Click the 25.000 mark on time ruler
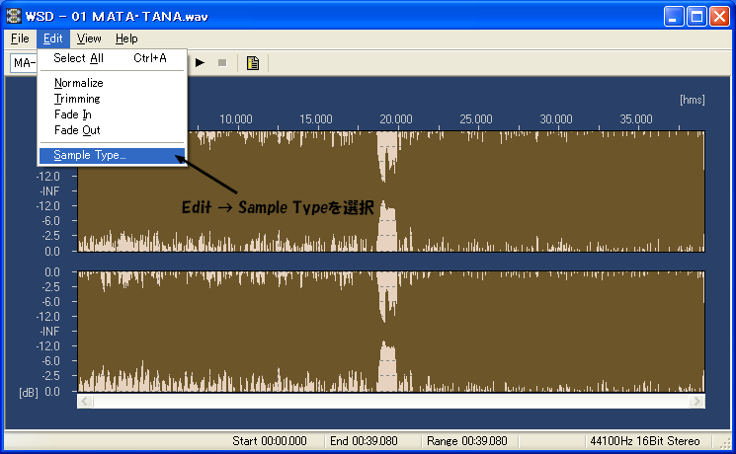 pyautogui.click(x=476, y=119)
